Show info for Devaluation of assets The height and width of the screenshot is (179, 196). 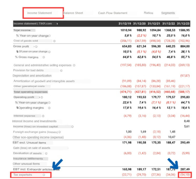pyautogui.click(x=46, y=154)
